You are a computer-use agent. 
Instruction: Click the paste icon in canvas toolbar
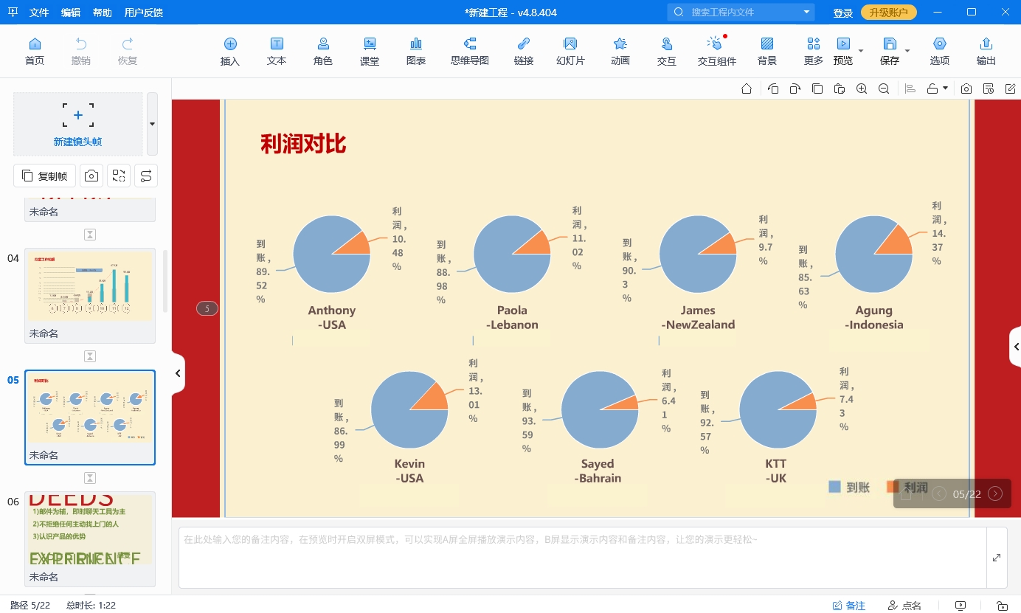tap(840, 89)
